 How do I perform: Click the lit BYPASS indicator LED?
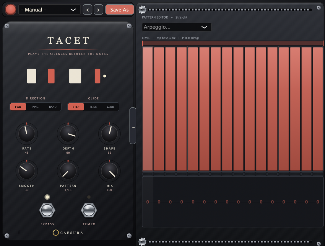point(47,197)
